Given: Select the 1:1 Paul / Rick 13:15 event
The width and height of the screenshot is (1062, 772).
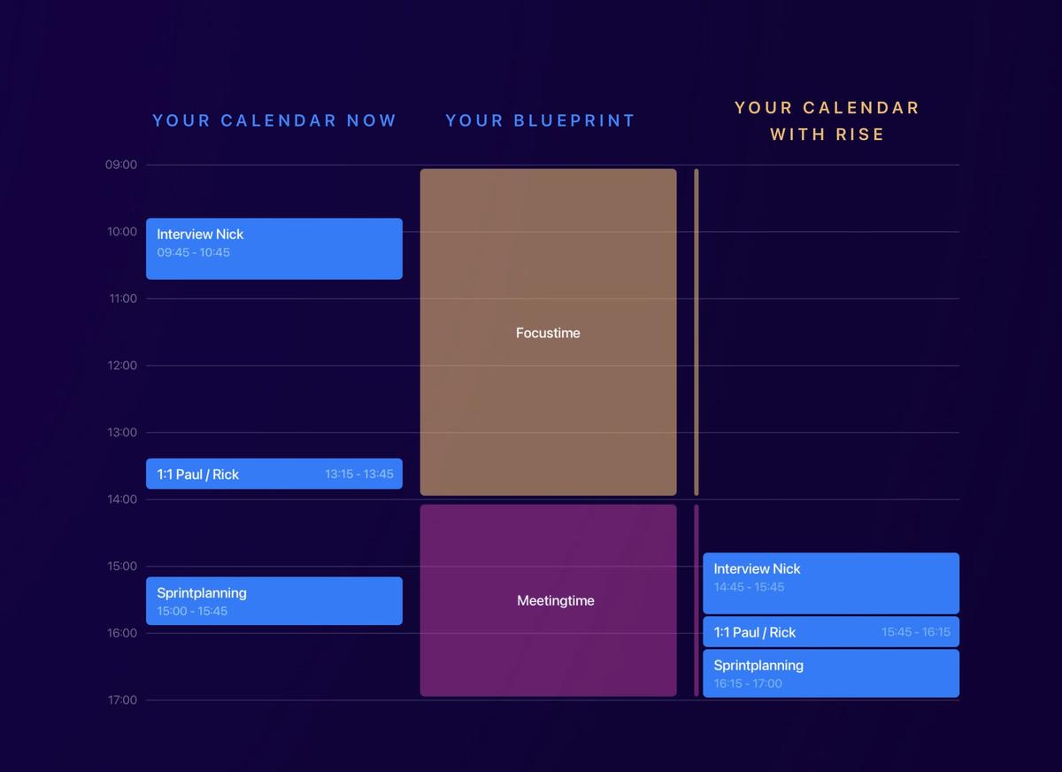Looking at the screenshot, I should click(x=274, y=474).
